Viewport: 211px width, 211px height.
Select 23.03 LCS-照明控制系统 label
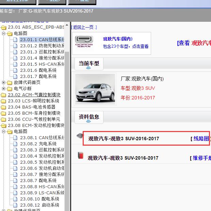point(33,101)
